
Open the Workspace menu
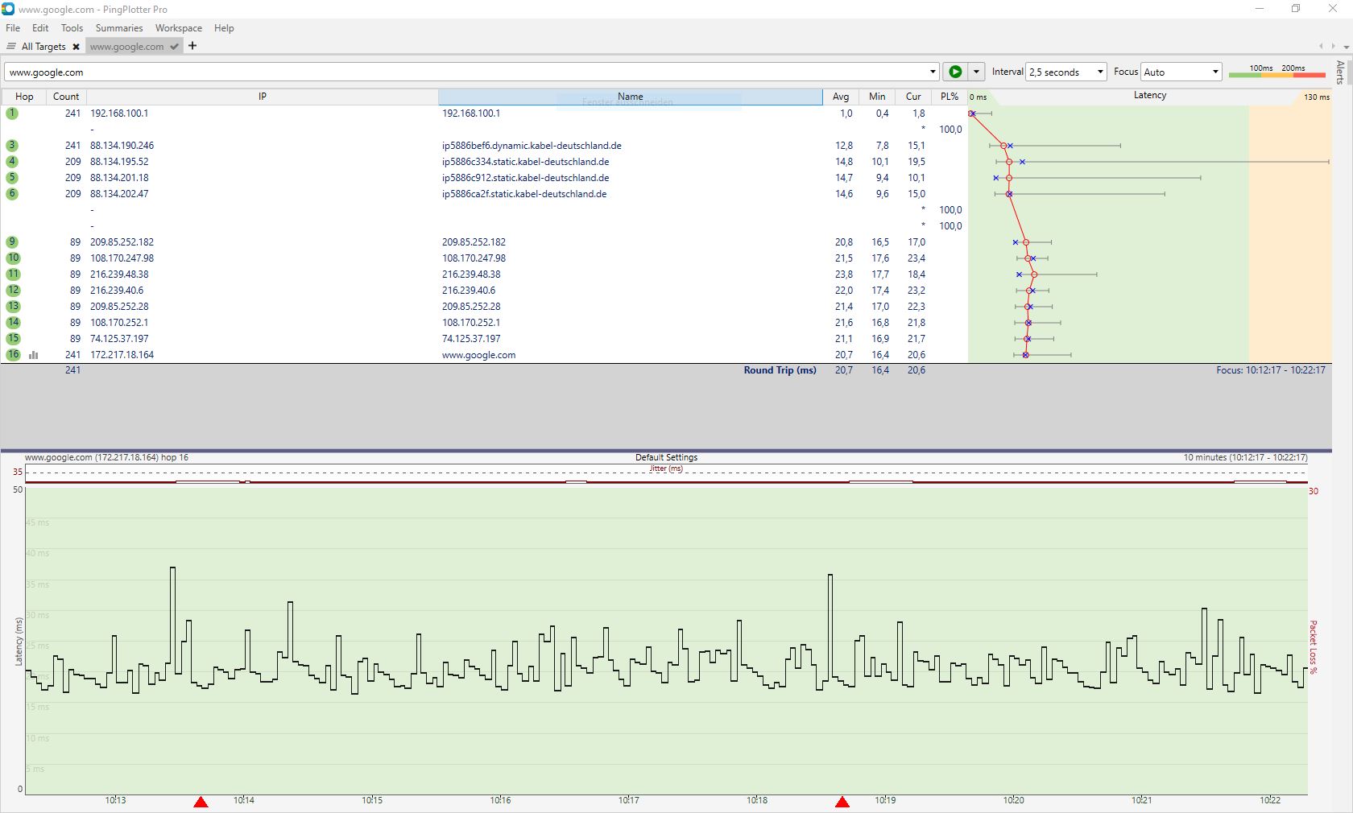tap(179, 27)
